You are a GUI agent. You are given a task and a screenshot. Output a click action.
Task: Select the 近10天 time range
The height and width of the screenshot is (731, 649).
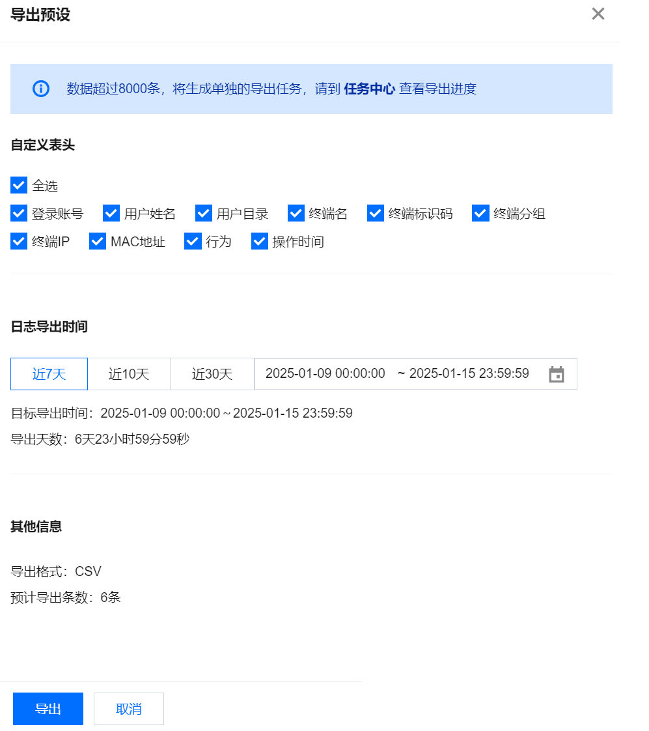pyautogui.click(x=129, y=374)
